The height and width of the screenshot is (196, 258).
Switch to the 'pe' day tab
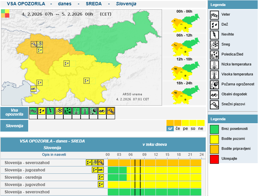click(x=186, y=128)
